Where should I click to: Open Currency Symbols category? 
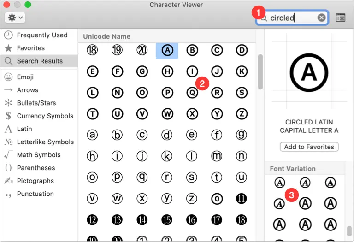[x=39, y=116]
